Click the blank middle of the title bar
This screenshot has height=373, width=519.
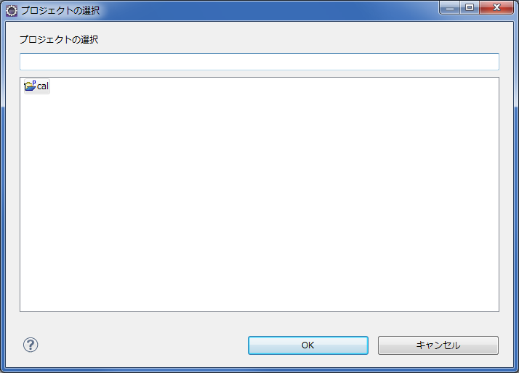click(x=265, y=11)
